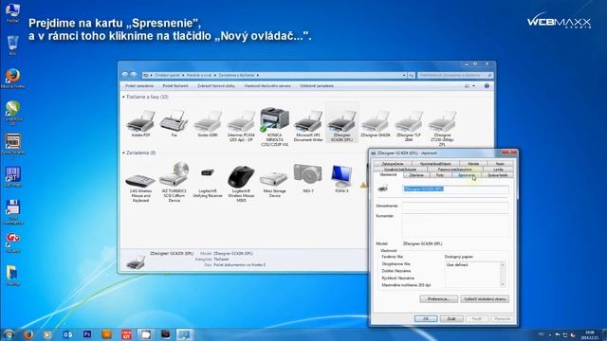Open Outlook from the taskbar
Screen dimensions: 607x341
[67, 334]
